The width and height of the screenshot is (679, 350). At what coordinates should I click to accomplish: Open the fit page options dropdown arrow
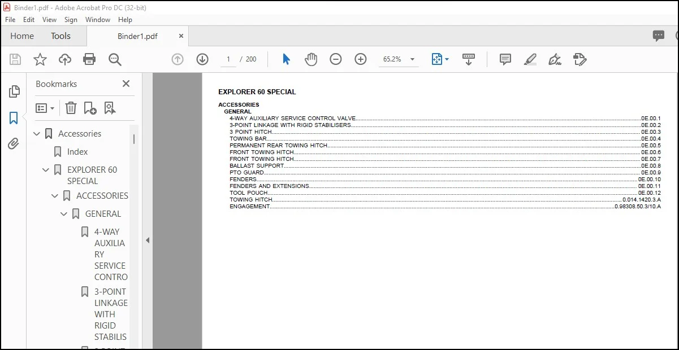click(x=447, y=59)
